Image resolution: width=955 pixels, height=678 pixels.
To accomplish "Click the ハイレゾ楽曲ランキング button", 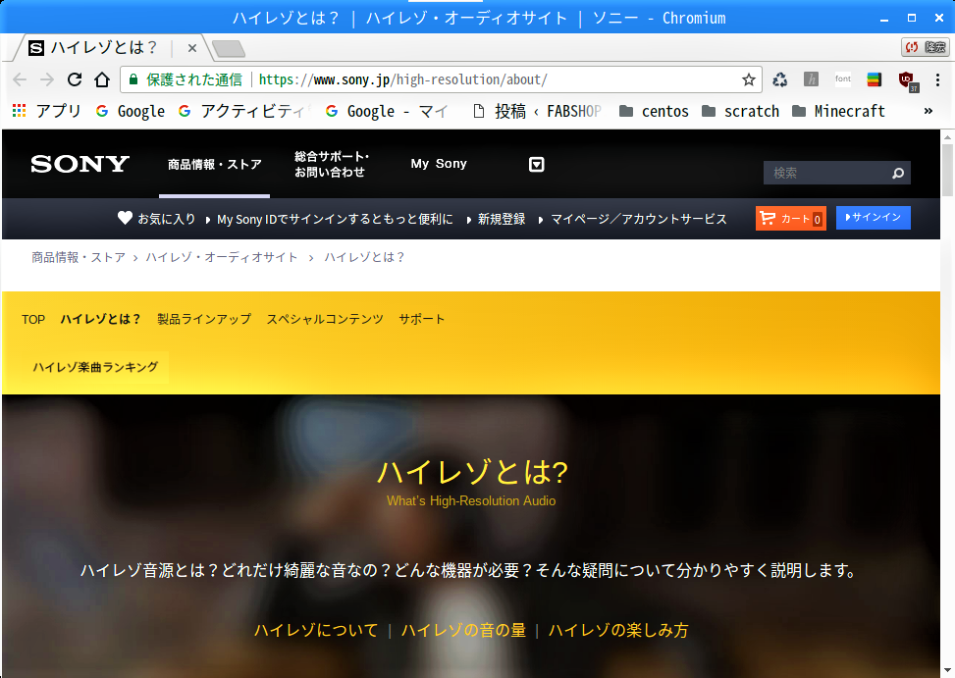I will pos(95,367).
